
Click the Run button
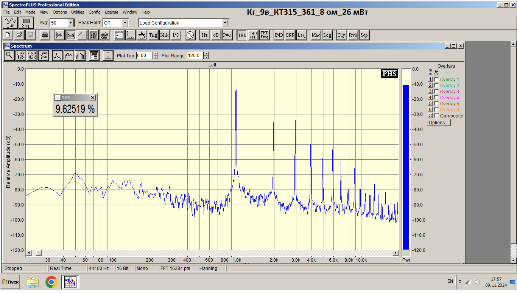tap(10, 23)
